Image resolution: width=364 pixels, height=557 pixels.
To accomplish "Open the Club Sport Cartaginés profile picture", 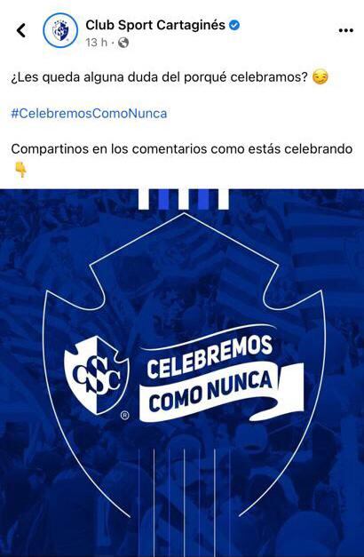I will 60,30.
